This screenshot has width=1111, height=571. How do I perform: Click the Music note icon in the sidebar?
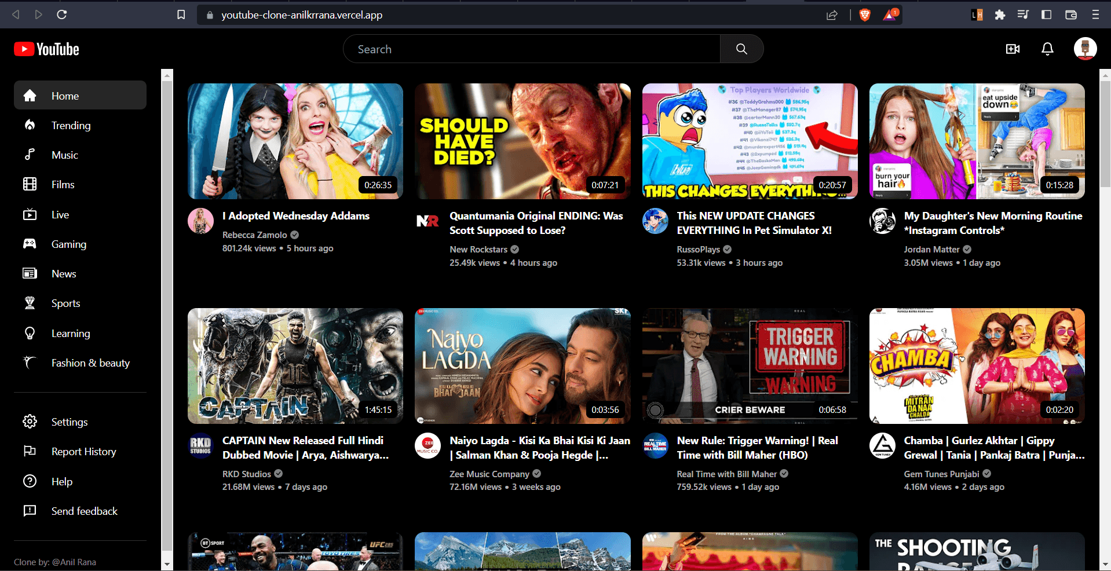pyautogui.click(x=30, y=155)
